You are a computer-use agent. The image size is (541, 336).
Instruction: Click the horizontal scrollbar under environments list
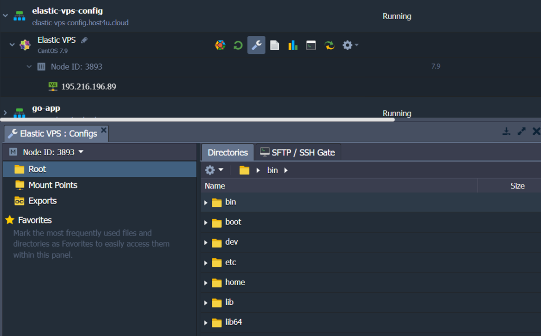click(197, 120)
